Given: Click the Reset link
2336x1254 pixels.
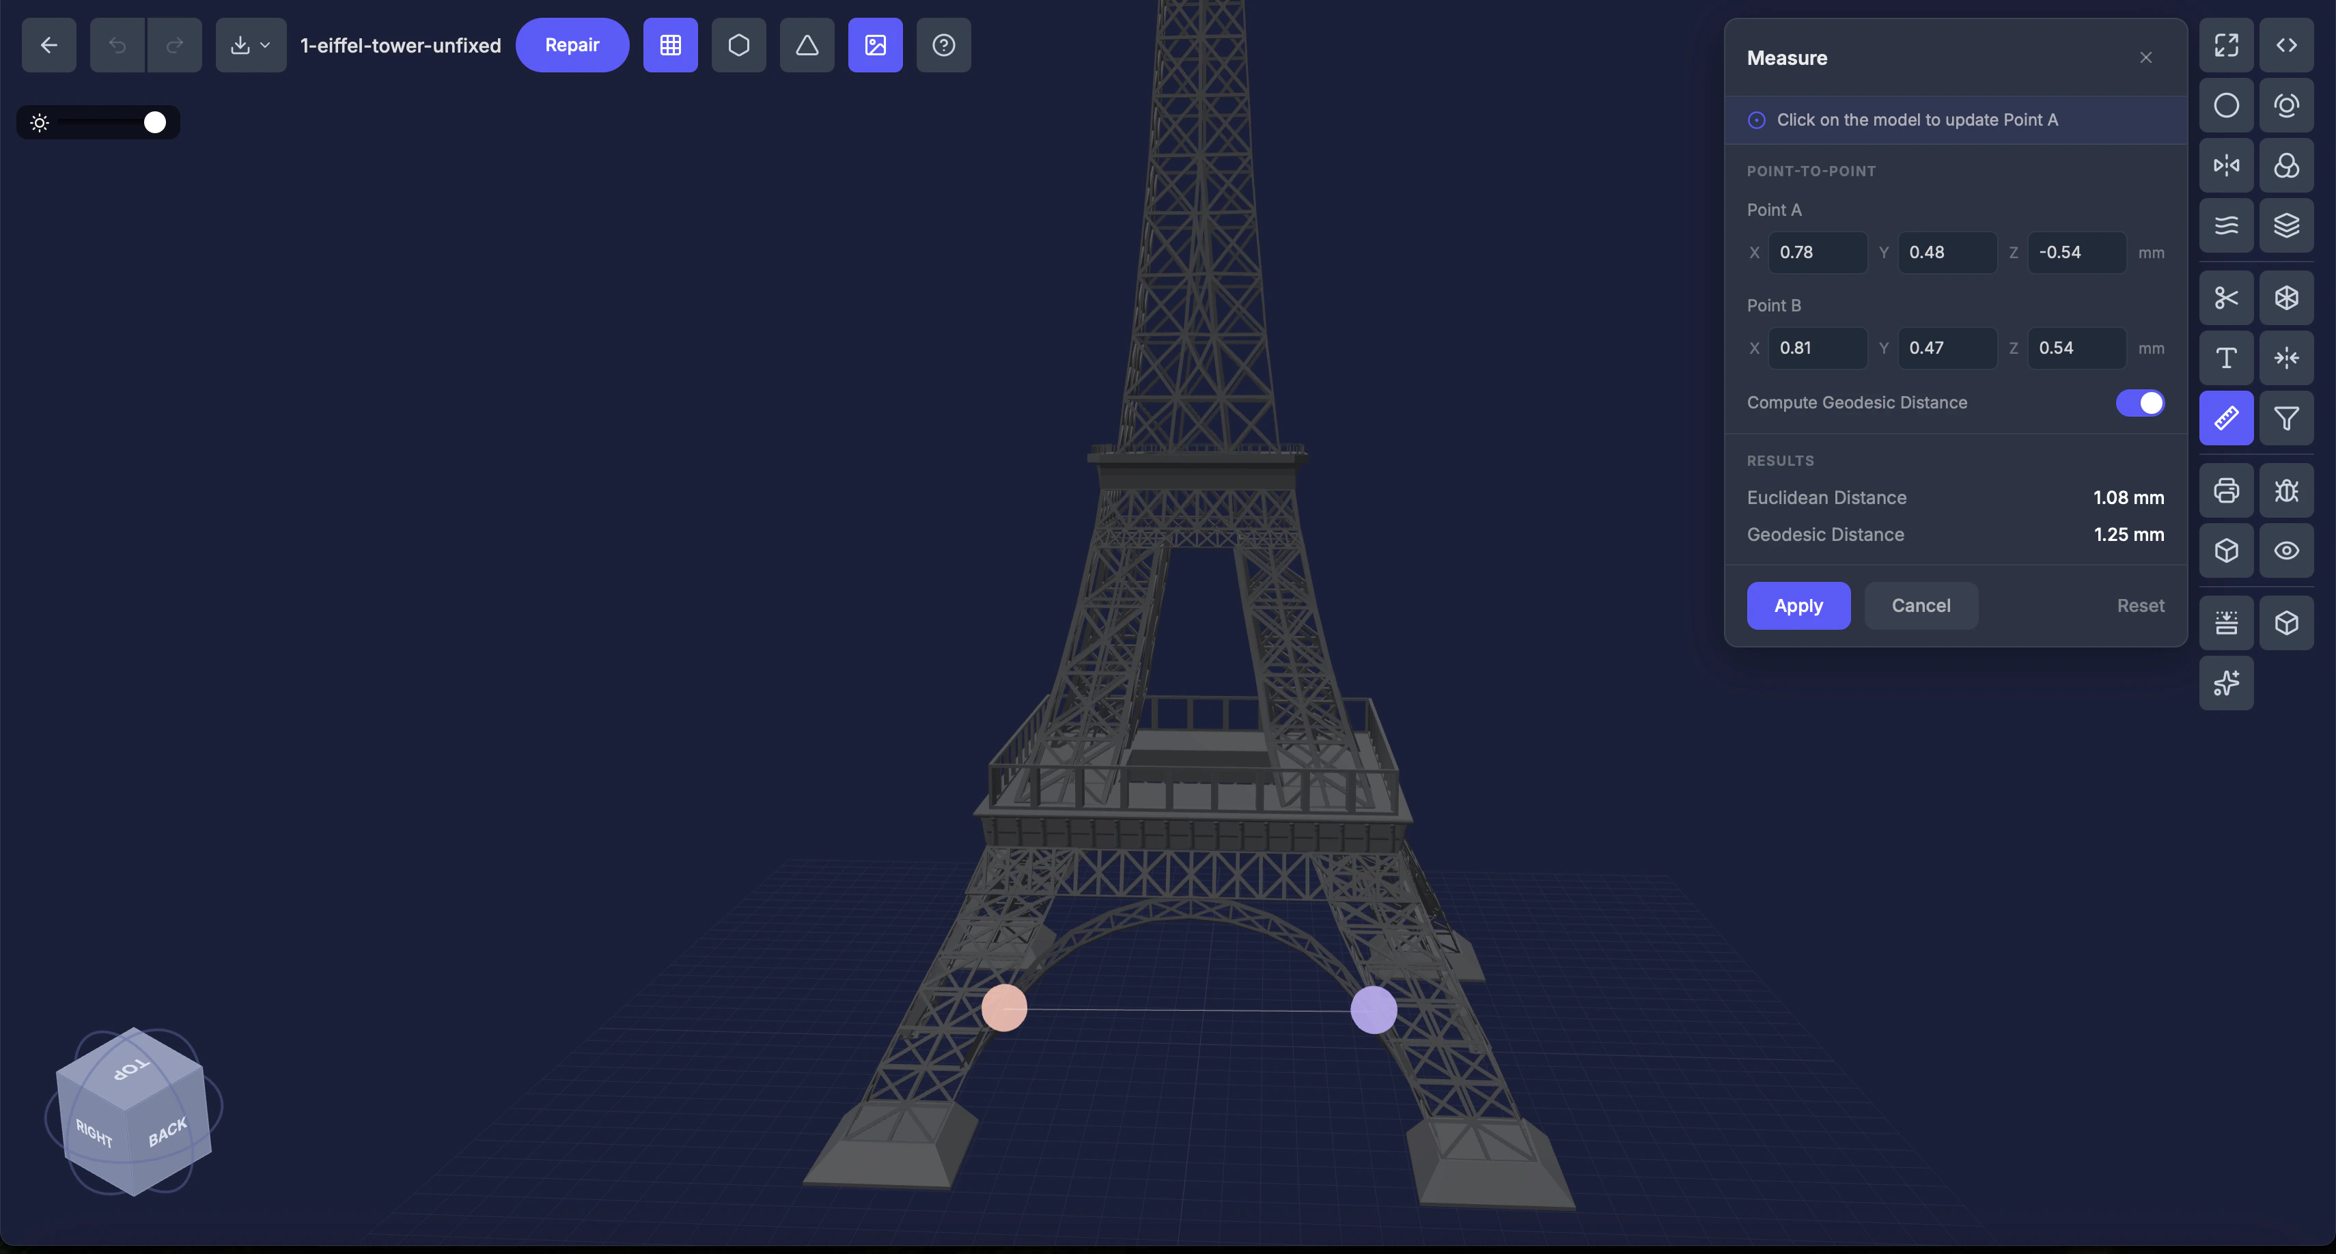Looking at the screenshot, I should pyautogui.click(x=2139, y=606).
